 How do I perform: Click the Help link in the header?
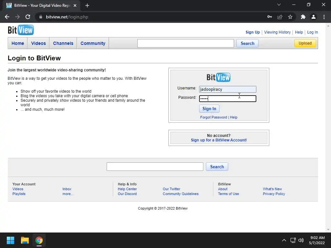[x=299, y=32]
